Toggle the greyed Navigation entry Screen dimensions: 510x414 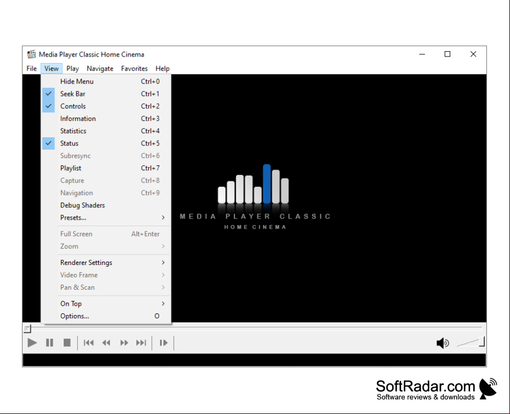click(106, 193)
